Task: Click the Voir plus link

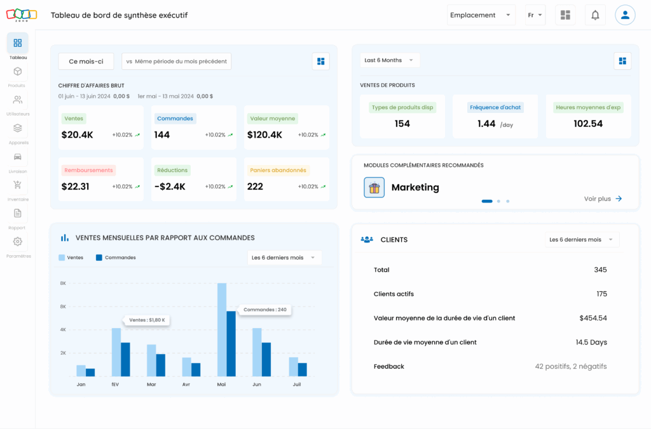Action: pyautogui.click(x=598, y=199)
